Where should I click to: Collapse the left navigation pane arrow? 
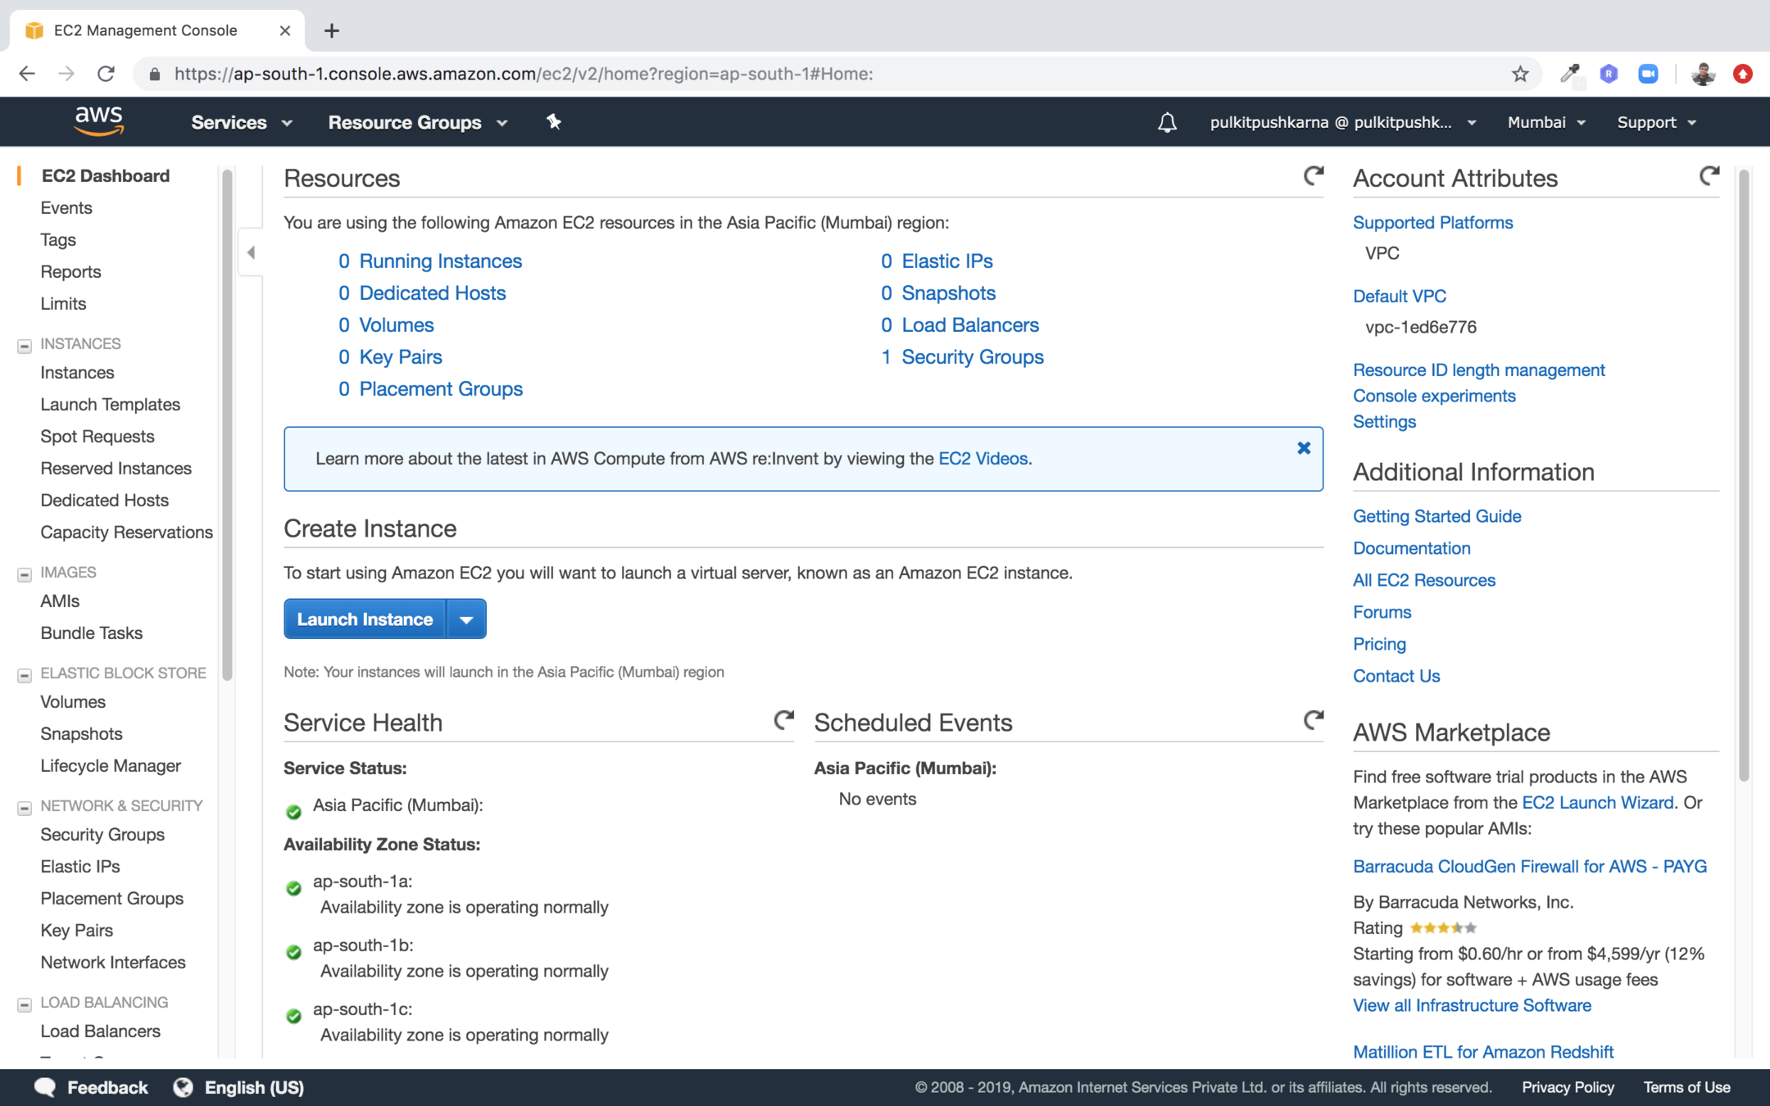251,252
